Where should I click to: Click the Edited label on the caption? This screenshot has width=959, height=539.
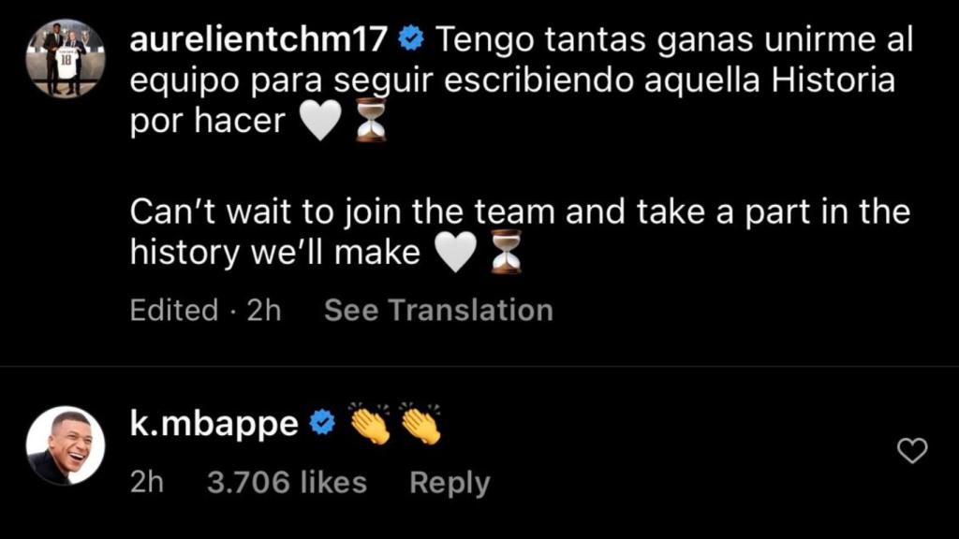tap(175, 309)
